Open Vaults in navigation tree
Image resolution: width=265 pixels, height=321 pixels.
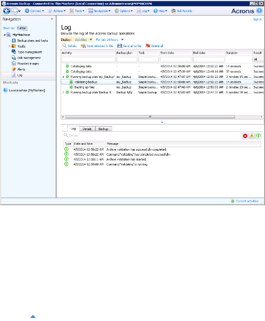click(21, 46)
